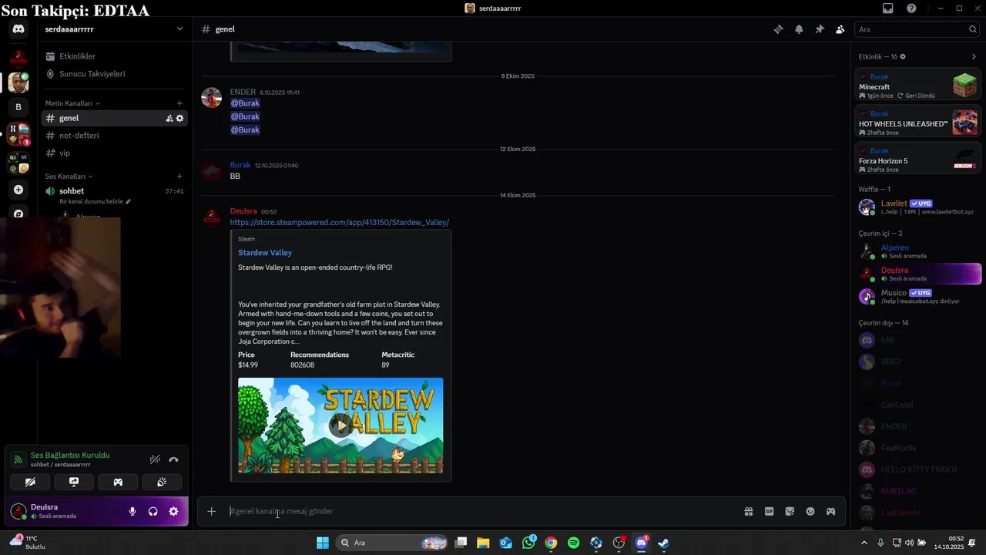Open Discord direct messages home icon
Viewport: 986px width, 555px height.
pyautogui.click(x=18, y=29)
